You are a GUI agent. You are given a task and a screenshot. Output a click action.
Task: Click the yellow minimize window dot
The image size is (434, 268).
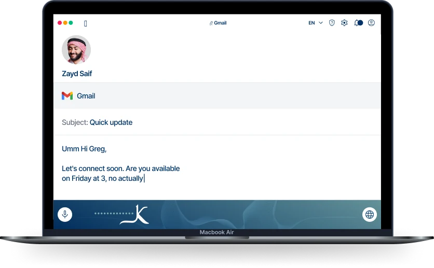(x=65, y=23)
